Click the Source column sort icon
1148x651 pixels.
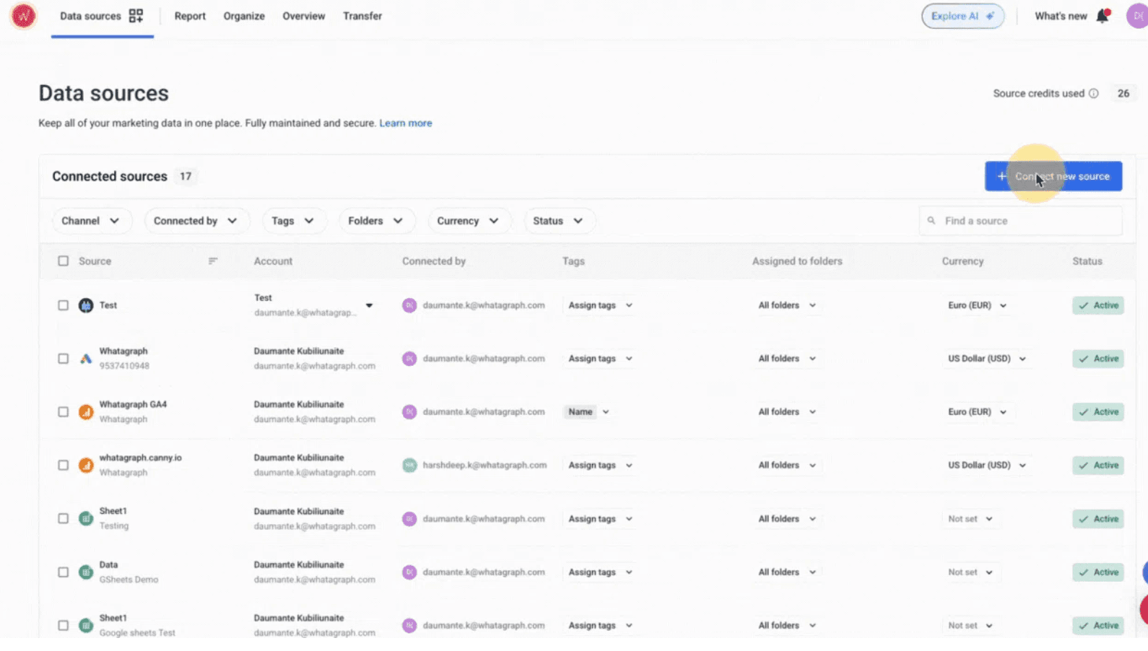pyautogui.click(x=213, y=261)
